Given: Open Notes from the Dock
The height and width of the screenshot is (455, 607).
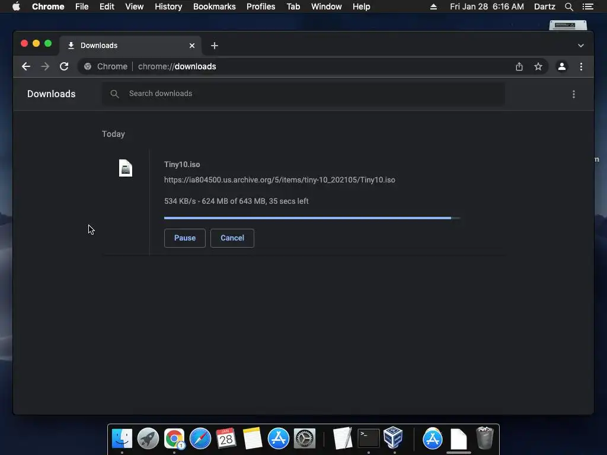Looking at the screenshot, I should [x=253, y=438].
